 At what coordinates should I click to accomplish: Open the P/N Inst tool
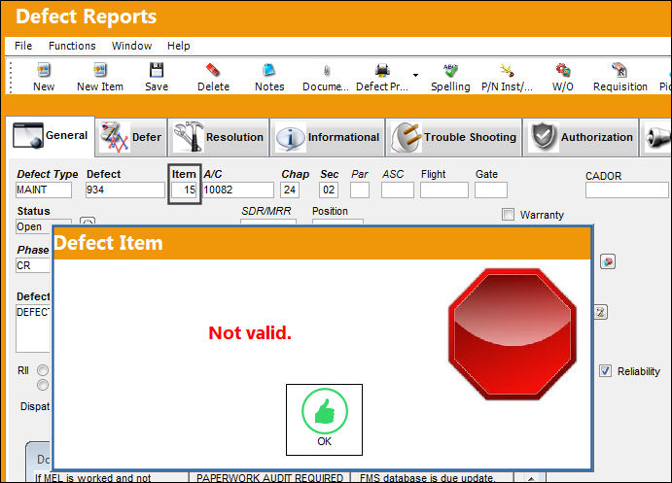click(x=507, y=77)
